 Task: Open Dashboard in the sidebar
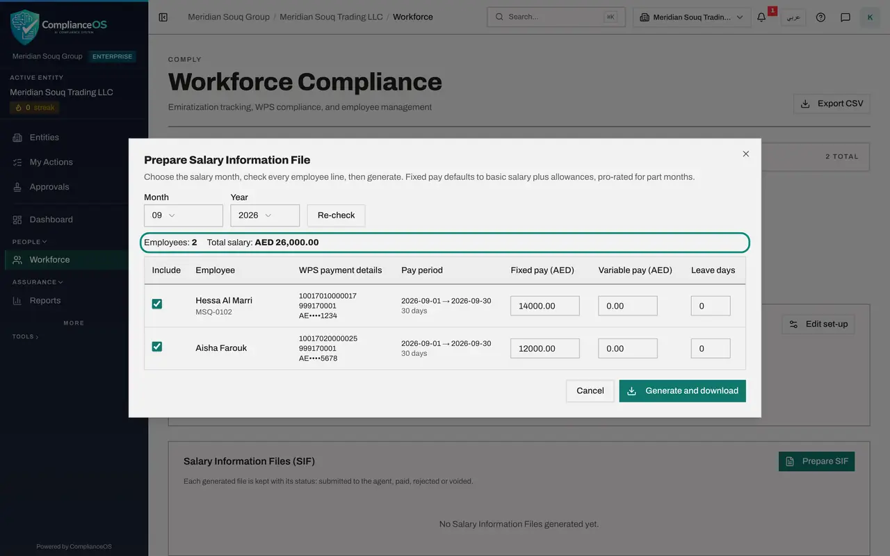coord(74,220)
